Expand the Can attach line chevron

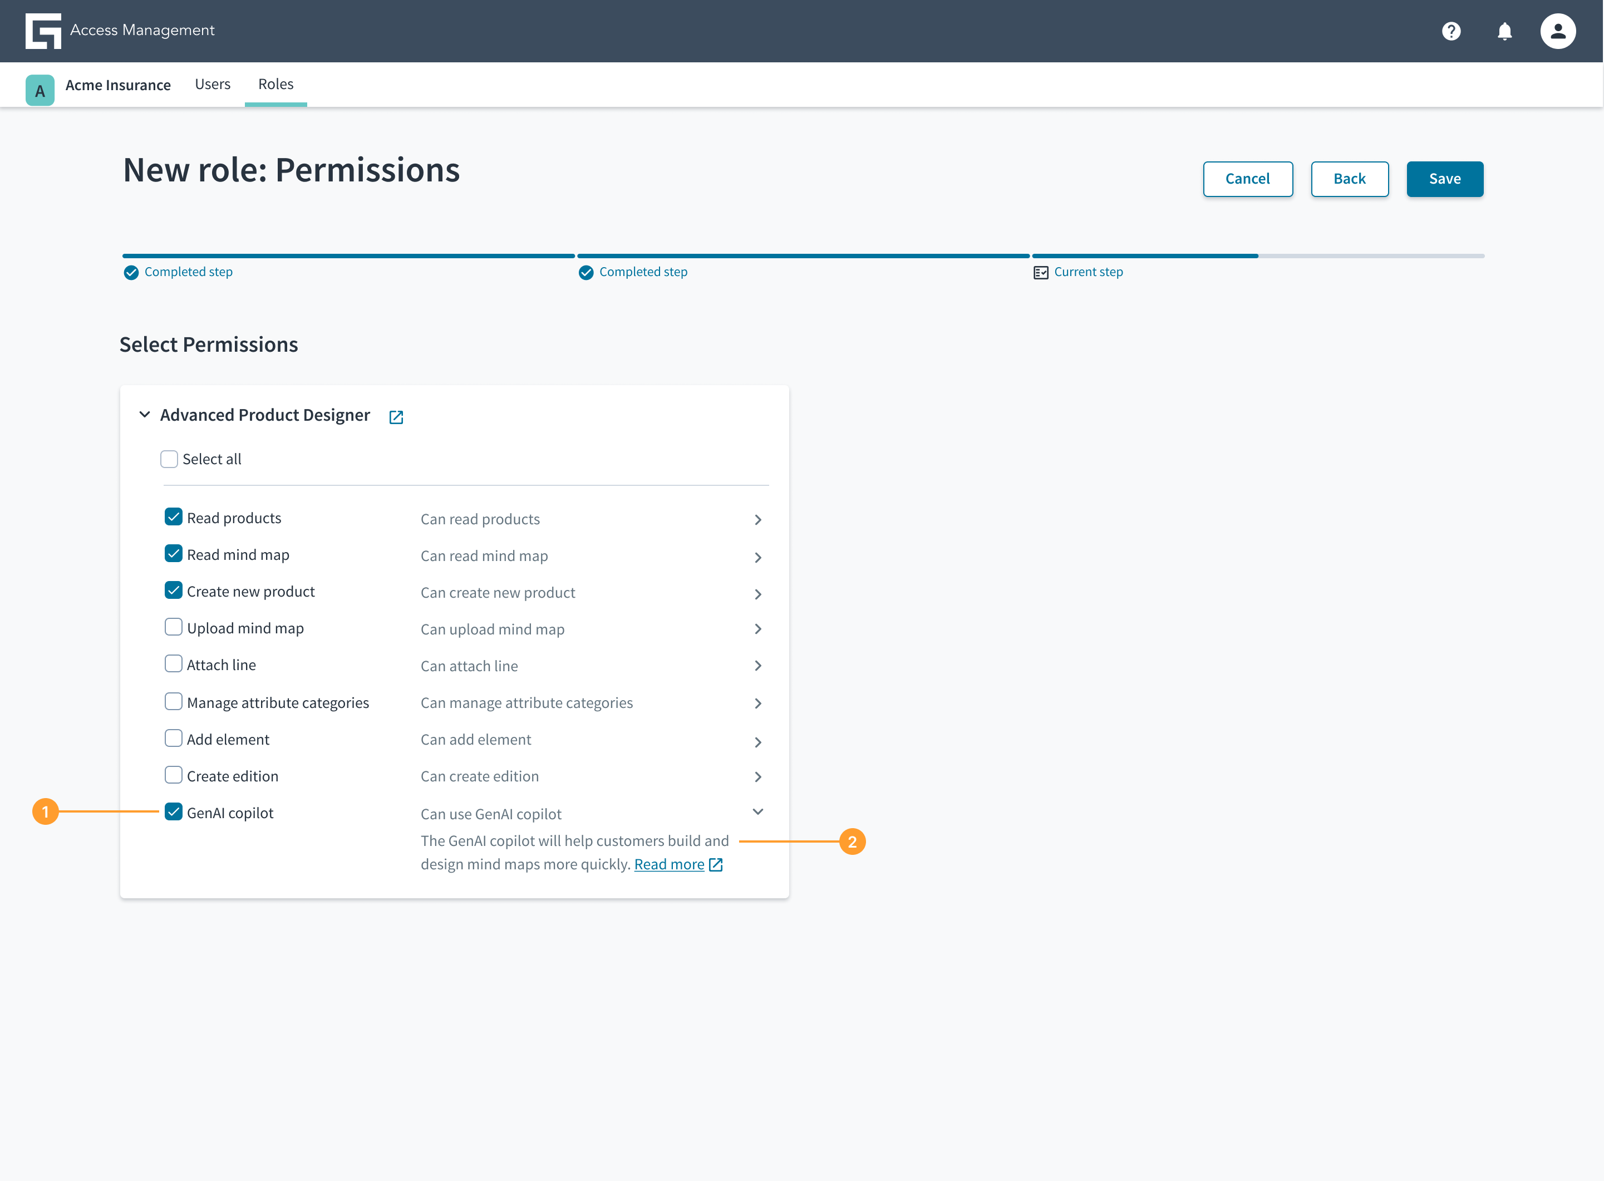tap(757, 666)
